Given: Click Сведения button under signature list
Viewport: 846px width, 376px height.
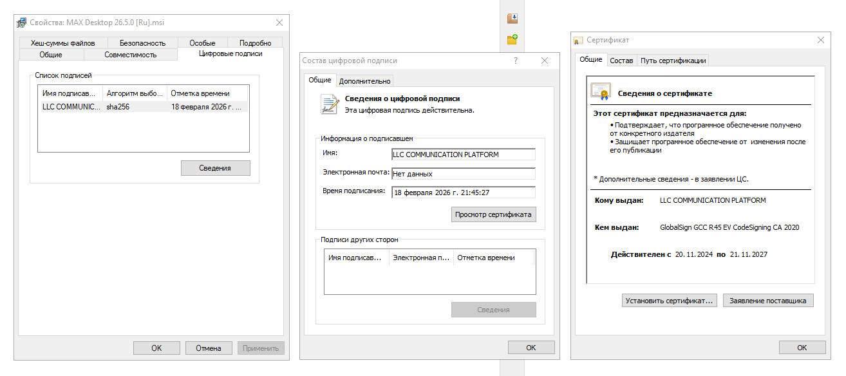Looking at the screenshot, I should click(215, 168).
